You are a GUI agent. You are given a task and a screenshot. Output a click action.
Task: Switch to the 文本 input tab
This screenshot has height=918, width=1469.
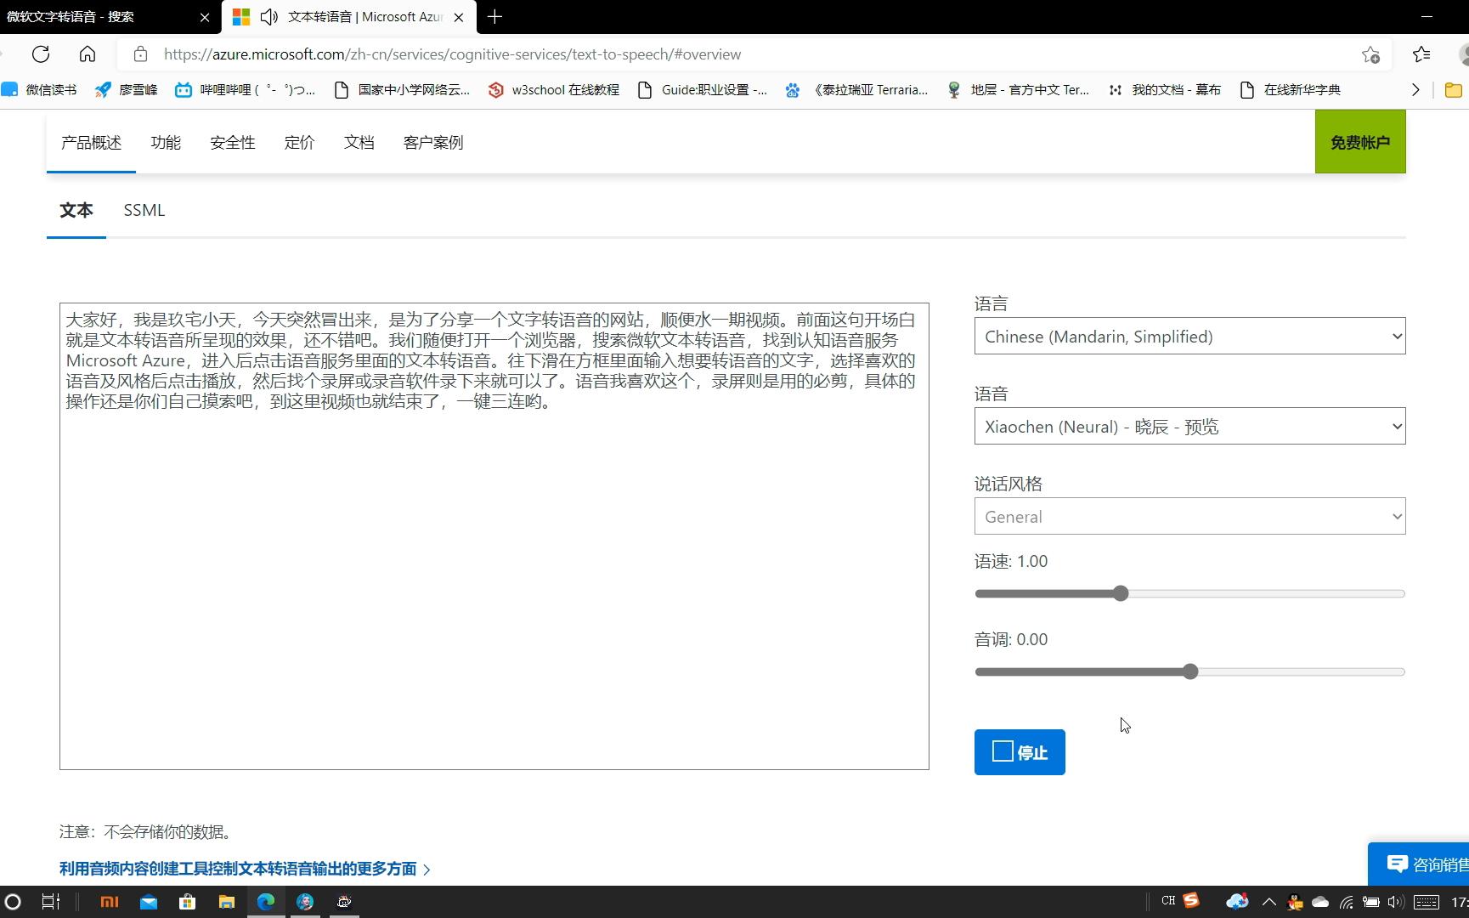[76, 210]
